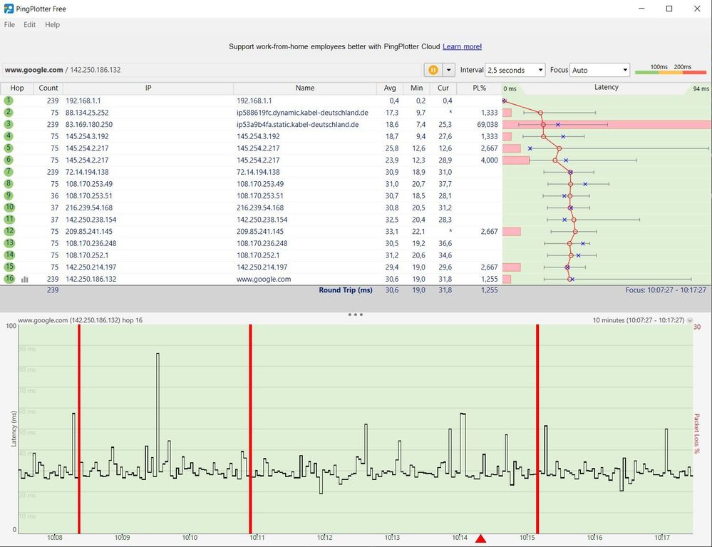Screen dimensions: 712x547
Task: Select the hop 1 green circle icon
Action: click(9, 101)
